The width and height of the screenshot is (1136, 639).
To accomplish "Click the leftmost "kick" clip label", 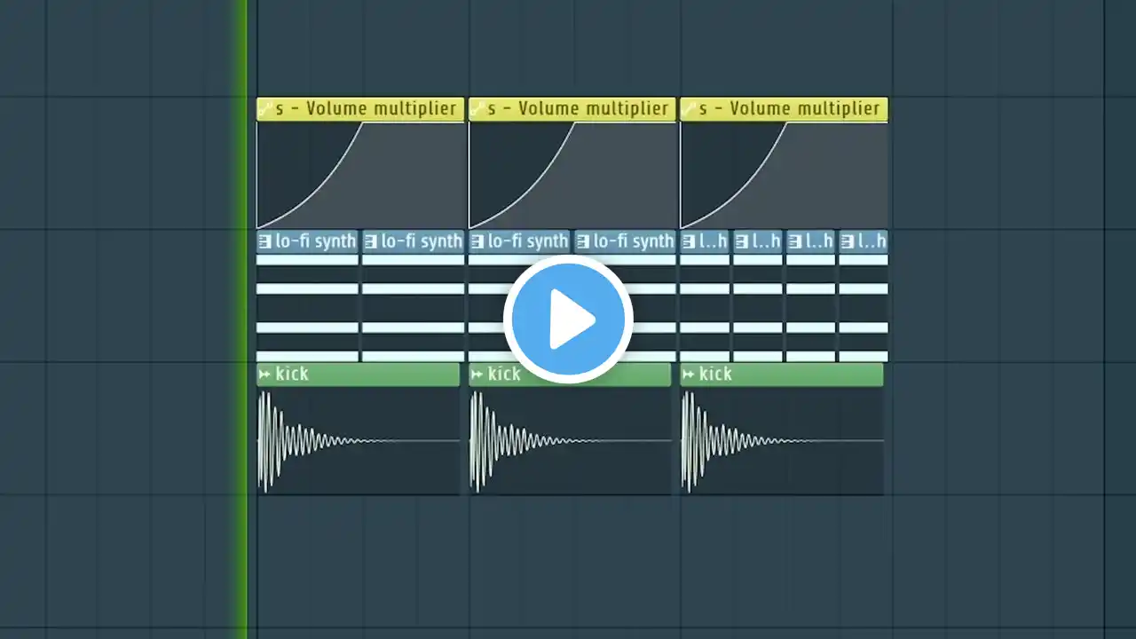I will (292, 375).
